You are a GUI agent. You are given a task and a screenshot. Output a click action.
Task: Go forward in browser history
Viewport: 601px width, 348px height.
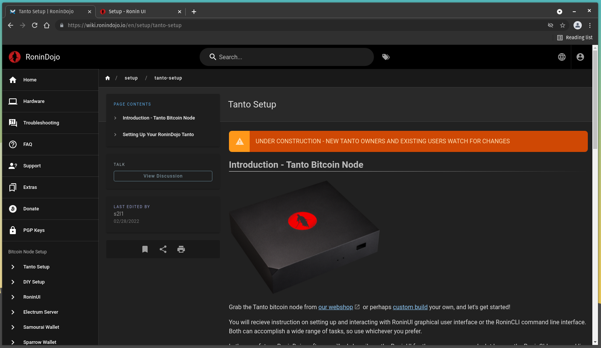click(x=23, y=25)
